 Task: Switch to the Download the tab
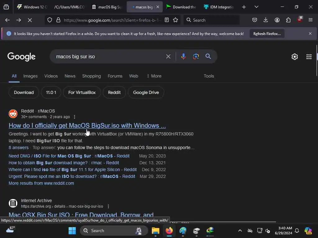pyautogui.click(x=181, y=7)
